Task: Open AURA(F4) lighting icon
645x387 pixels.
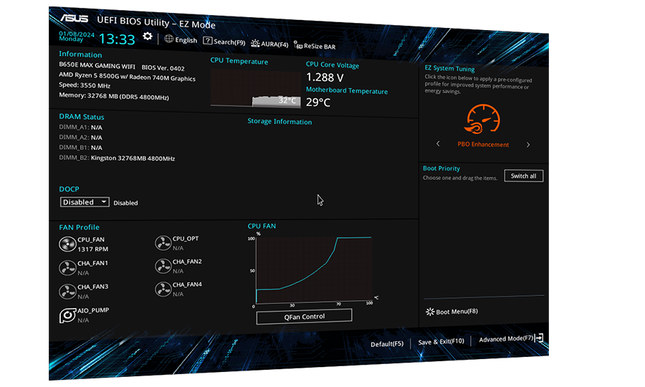Action: [x=255, y=43]
